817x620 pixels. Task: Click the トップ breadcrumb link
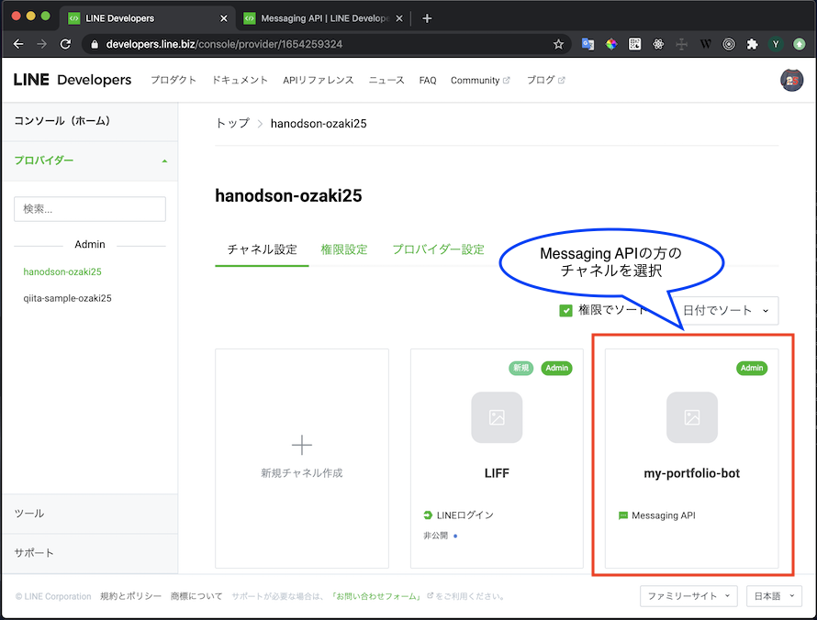pyautogui.click(x=232, y=124)
